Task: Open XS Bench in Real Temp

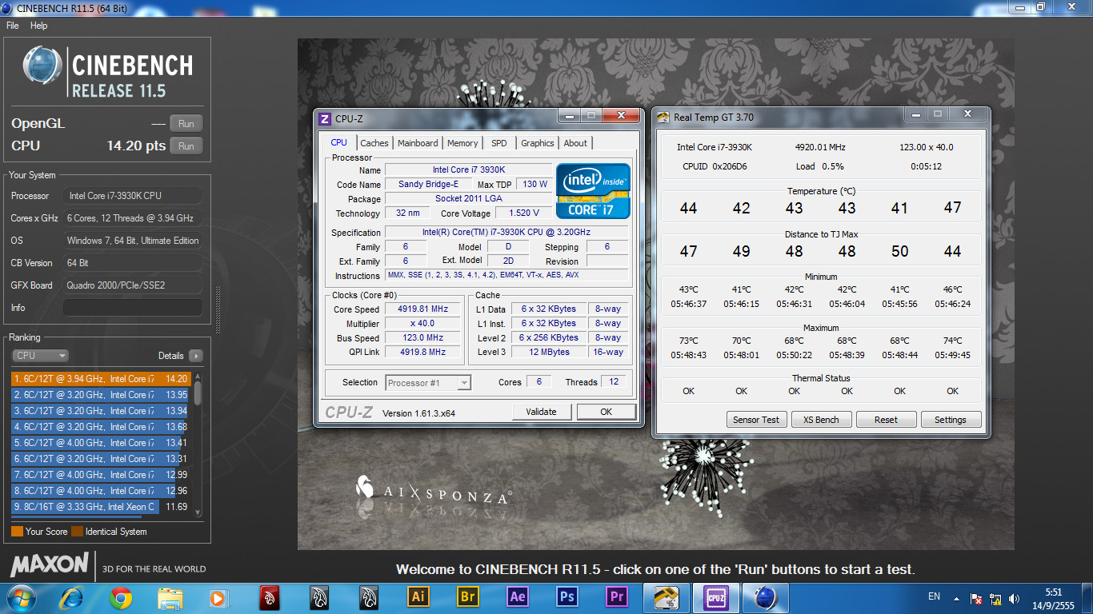Action: pos(821,420)
